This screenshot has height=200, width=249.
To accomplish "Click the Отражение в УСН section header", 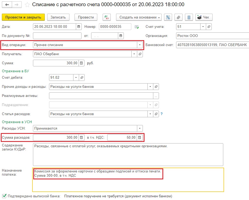I will 17,122.
